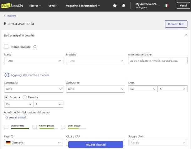Image resolution: width=191 pixels, height=149 pixels.
Task: Open the Di cosa si tratta? link
Action: 16,118
